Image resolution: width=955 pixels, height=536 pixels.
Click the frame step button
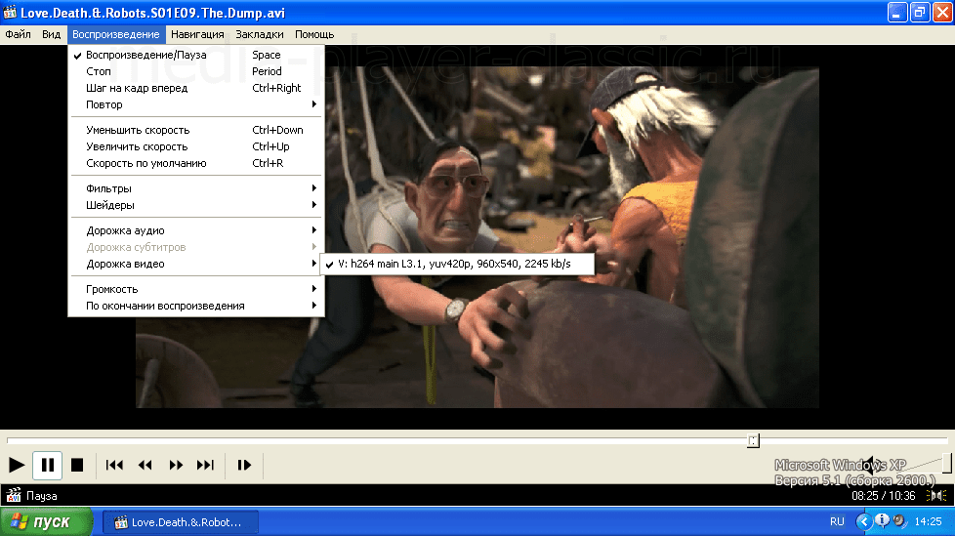click(244, 466)
